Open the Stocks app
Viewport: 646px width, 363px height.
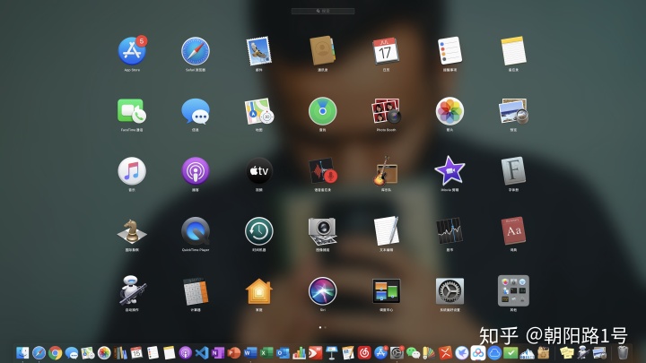[x=450, y=231]
